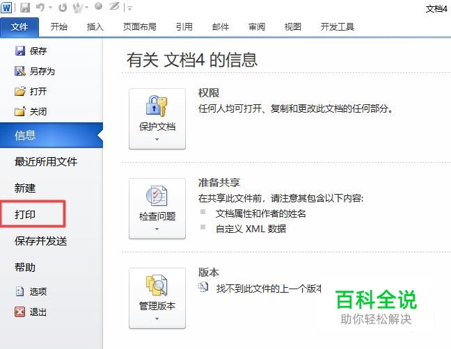
Task: Switch to the 邮件 ribbon tab
Action: 221,27
